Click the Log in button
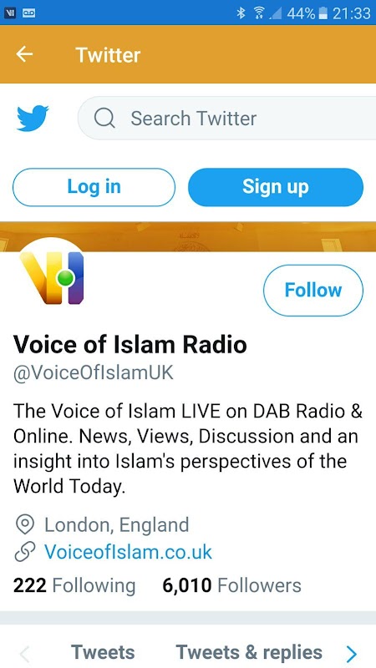This screenshot has width=376, height=668. [94, 187]
